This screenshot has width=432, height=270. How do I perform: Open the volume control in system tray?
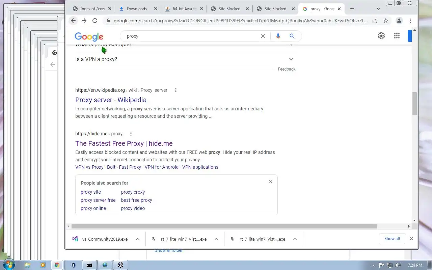coord(398,265)
